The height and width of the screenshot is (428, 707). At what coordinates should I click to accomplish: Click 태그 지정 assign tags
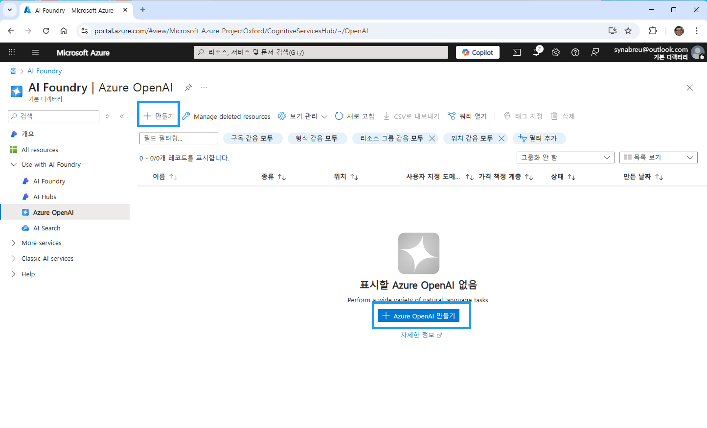tap(523, 116)
